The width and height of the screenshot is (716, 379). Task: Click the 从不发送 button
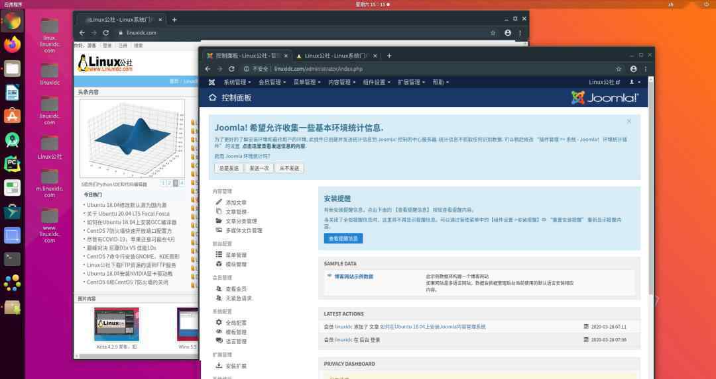point(290,168)
